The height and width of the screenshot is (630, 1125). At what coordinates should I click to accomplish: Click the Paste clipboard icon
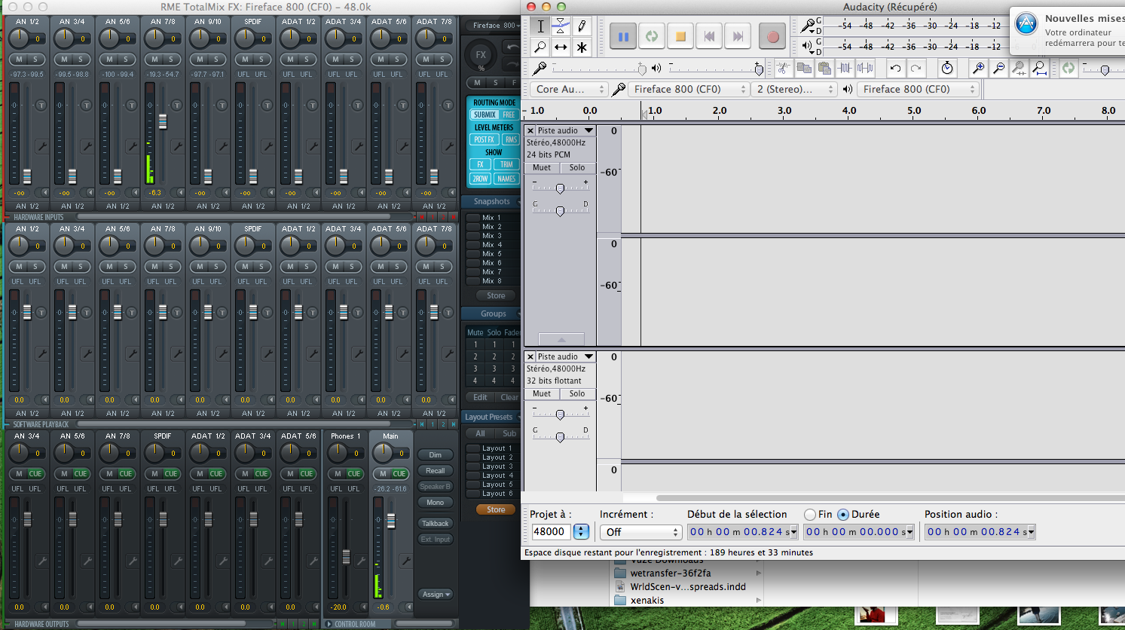pyautogui.click(x=824, y=69)
